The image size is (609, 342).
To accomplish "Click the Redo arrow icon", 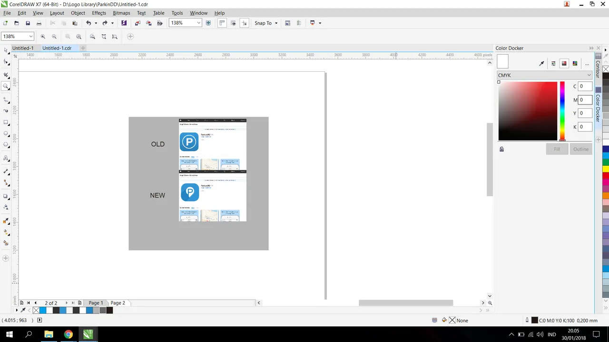I will pyautogui.click(x=105, y=23).
